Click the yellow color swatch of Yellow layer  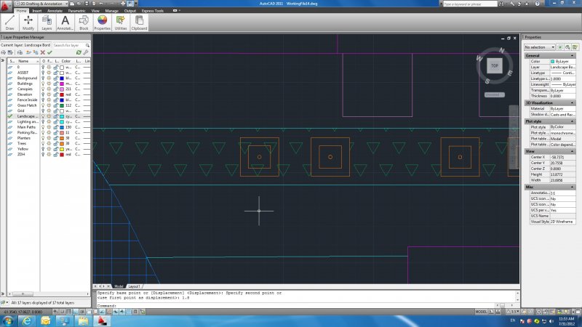pyautogui.click(x=62, y=149)
